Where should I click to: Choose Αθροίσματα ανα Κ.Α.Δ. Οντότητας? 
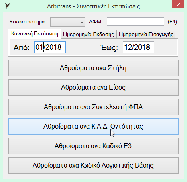pyautogui.click(x=93, y=127)
